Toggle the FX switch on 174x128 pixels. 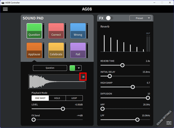(x=109, y=18)
